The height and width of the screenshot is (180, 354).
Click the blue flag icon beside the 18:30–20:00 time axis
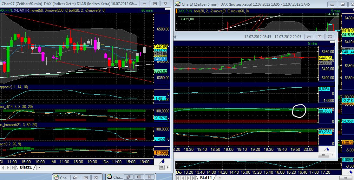pos(326,149)
